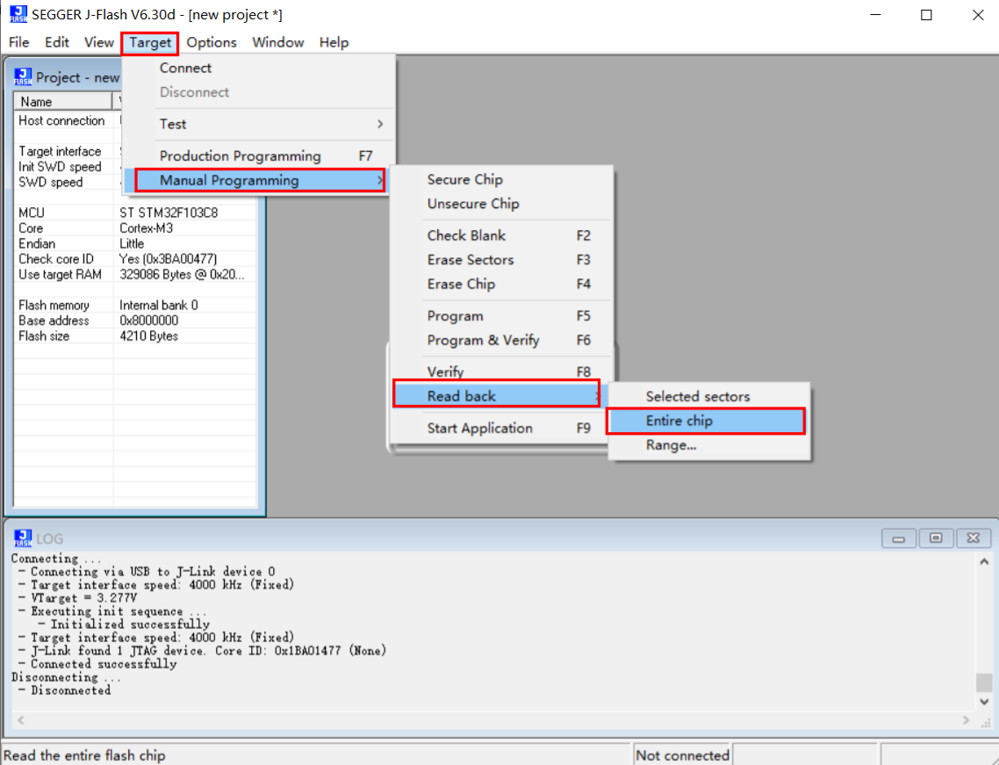This screenshot has height=765, width=999.
Task: Click the Use target RAM value
Action: coord(182,274)
